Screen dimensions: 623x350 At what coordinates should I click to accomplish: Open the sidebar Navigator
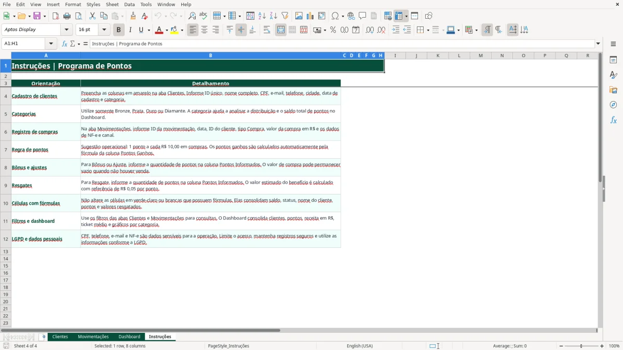613,105
